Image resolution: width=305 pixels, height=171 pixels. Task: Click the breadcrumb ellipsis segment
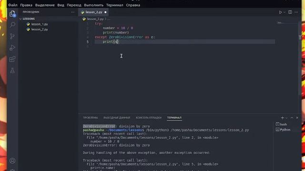click(x=109, y=19)
